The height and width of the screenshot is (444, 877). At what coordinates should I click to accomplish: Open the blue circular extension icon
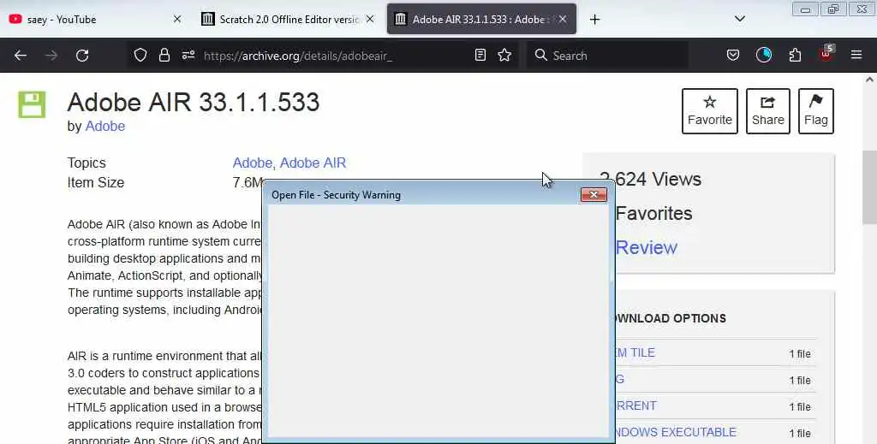click(763, 55)
